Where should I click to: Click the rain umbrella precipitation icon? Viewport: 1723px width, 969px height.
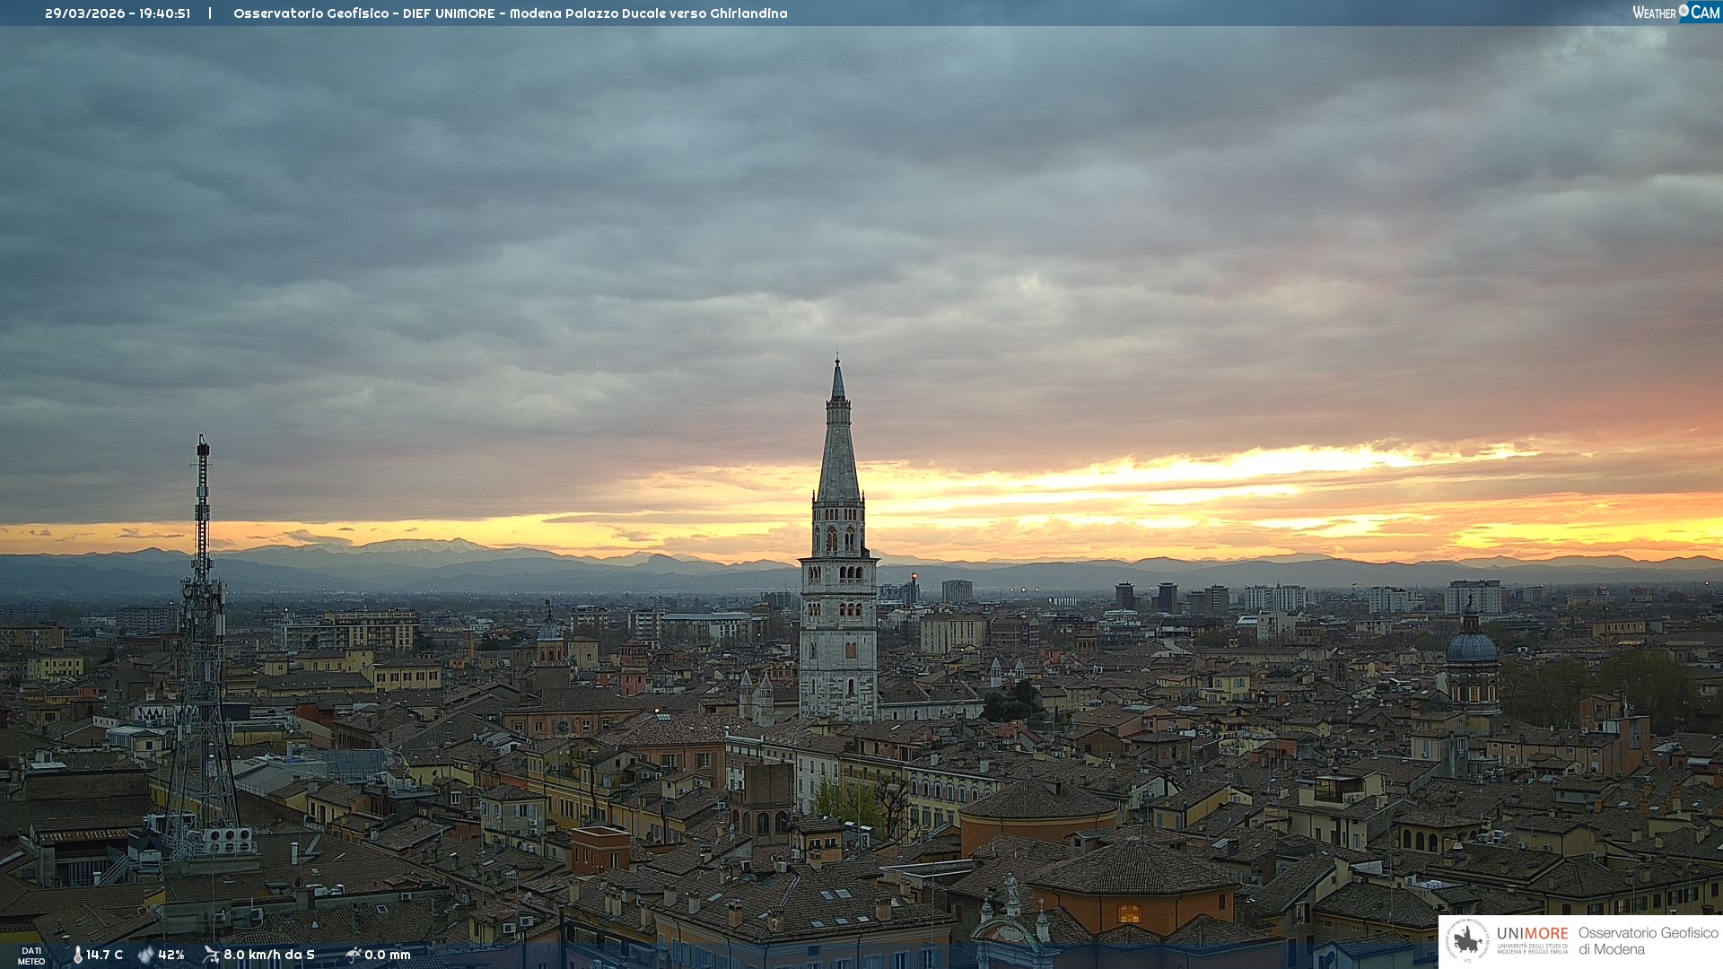(353, 955)
